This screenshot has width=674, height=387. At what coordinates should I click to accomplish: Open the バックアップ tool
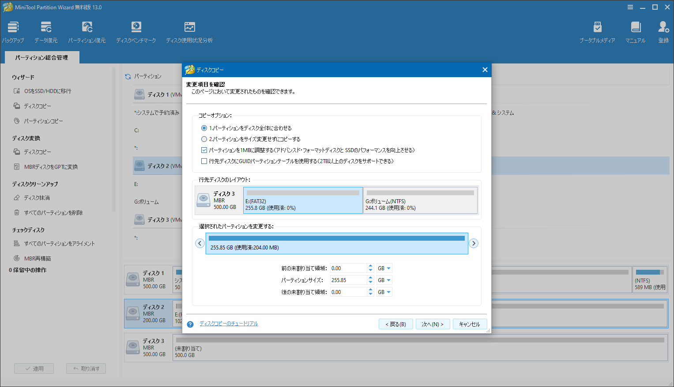(12, 31)
